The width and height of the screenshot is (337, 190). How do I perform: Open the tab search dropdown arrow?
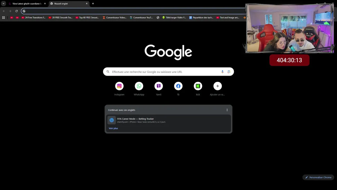tap(3, 4)
